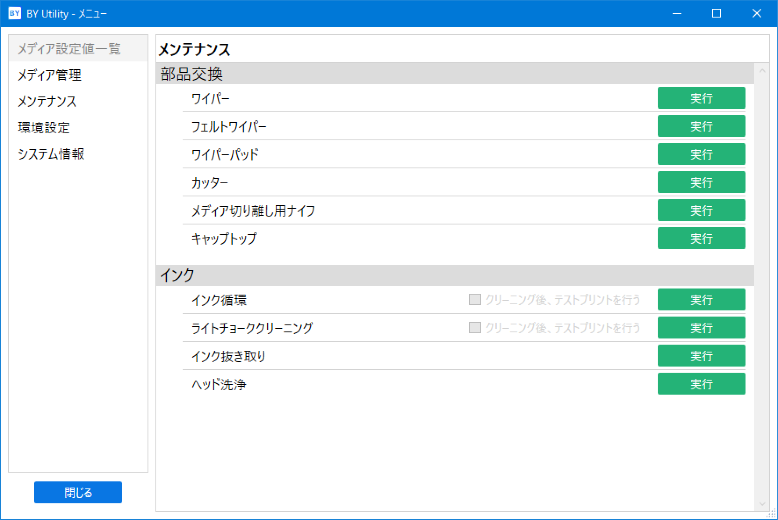The image size is (778, 520).
Task: Execute カッター replacement
Action: coord(701,182)
